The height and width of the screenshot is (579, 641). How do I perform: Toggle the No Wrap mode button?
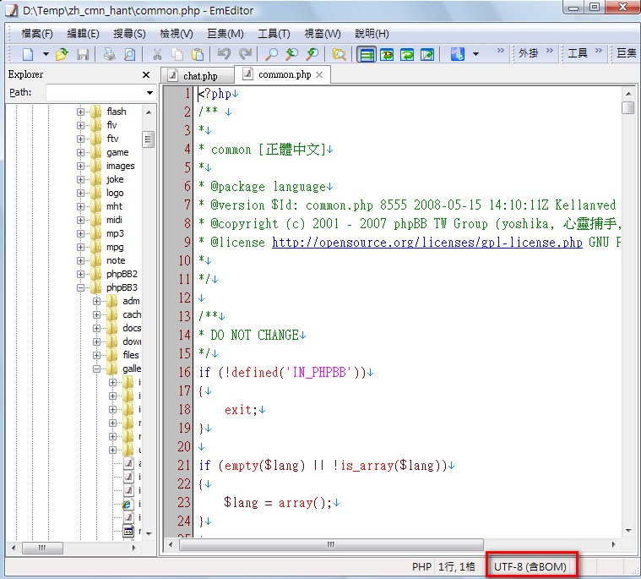coord(367,54)
